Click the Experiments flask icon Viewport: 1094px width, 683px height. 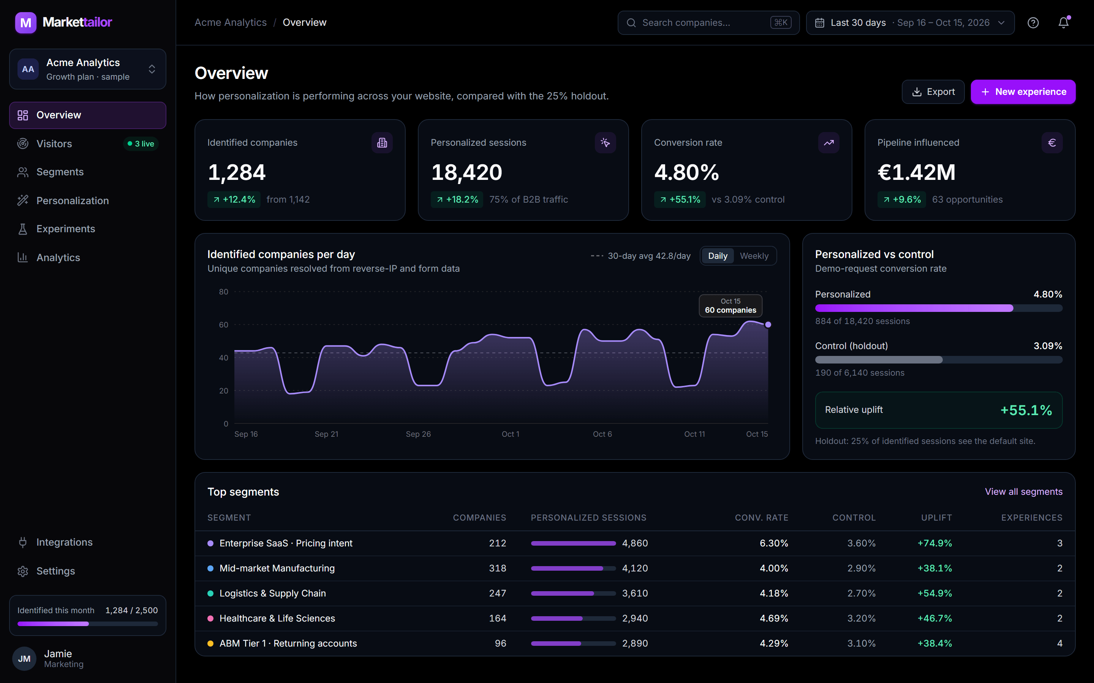tap(23, 229)
